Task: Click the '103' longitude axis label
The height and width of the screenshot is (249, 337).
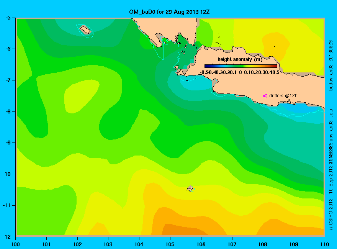Action: [108, 244]
